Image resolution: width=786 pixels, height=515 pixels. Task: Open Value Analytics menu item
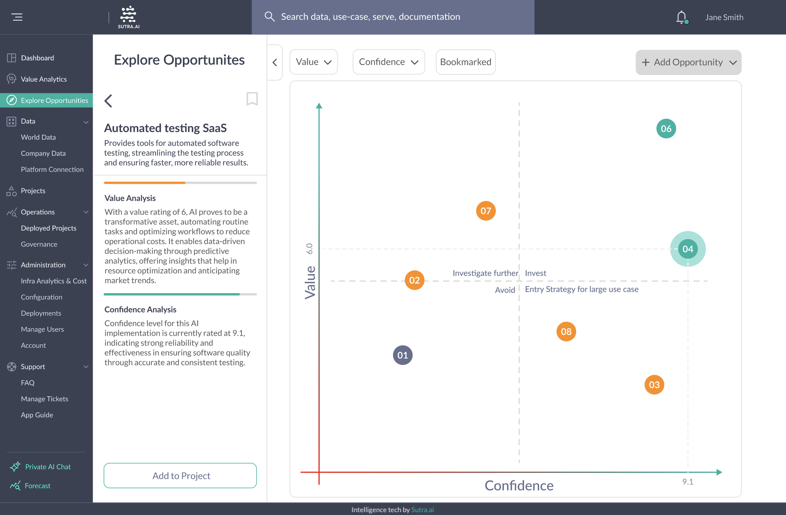pyautogui.click(x=44, y=79)
